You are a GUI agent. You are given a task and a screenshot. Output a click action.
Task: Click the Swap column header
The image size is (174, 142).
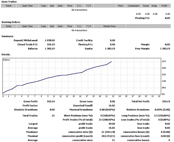154,6
